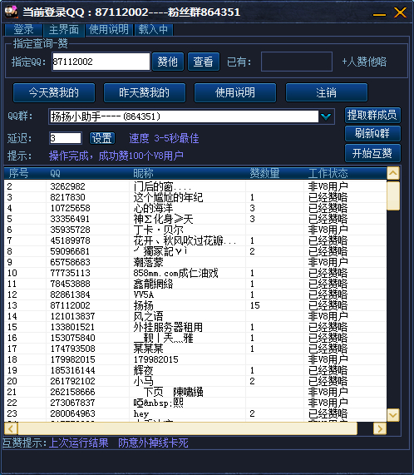Select the row with nickname VV5A
Viewport: 414px width, 475px height.
[x=195, y=294]
